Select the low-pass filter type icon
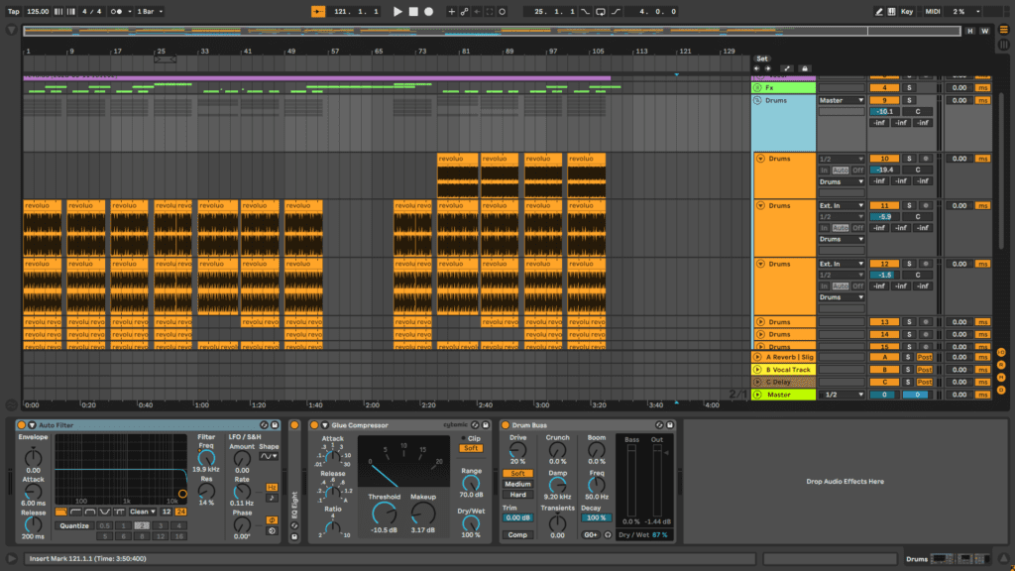This screenshot has width=1015, height=571. click(60, 513)
